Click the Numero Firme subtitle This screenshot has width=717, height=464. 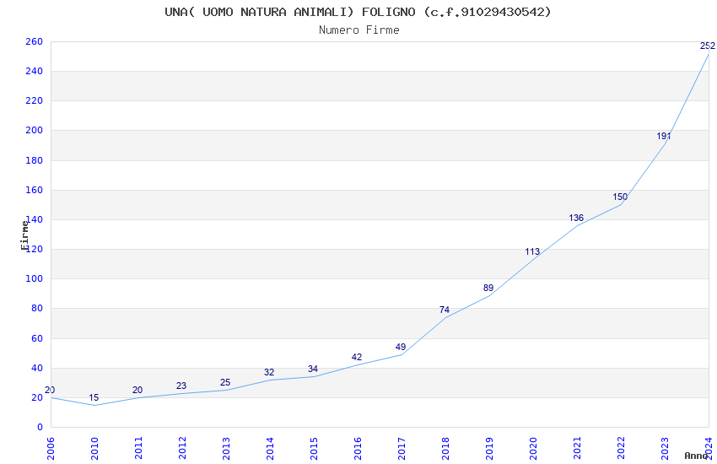coord(359,30)
